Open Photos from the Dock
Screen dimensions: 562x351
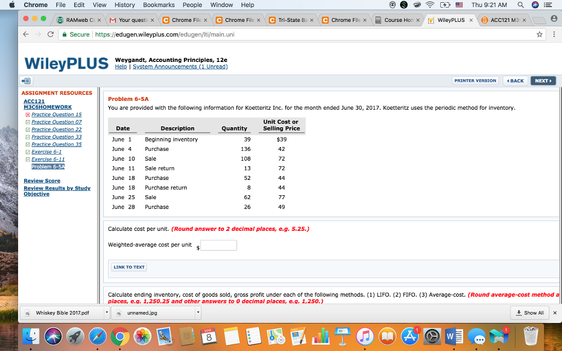(x=142, y=337)
